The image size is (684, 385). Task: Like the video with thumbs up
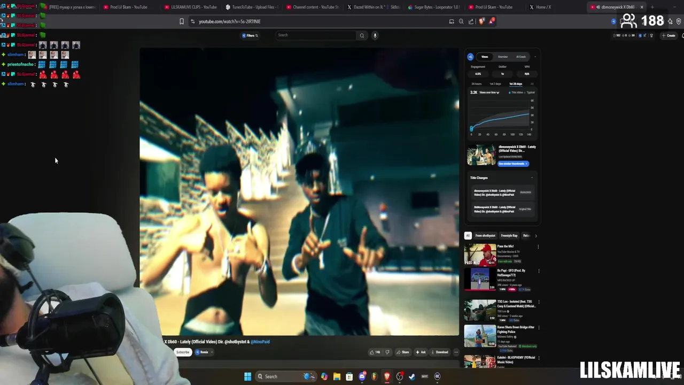click(x=375, y=352)
